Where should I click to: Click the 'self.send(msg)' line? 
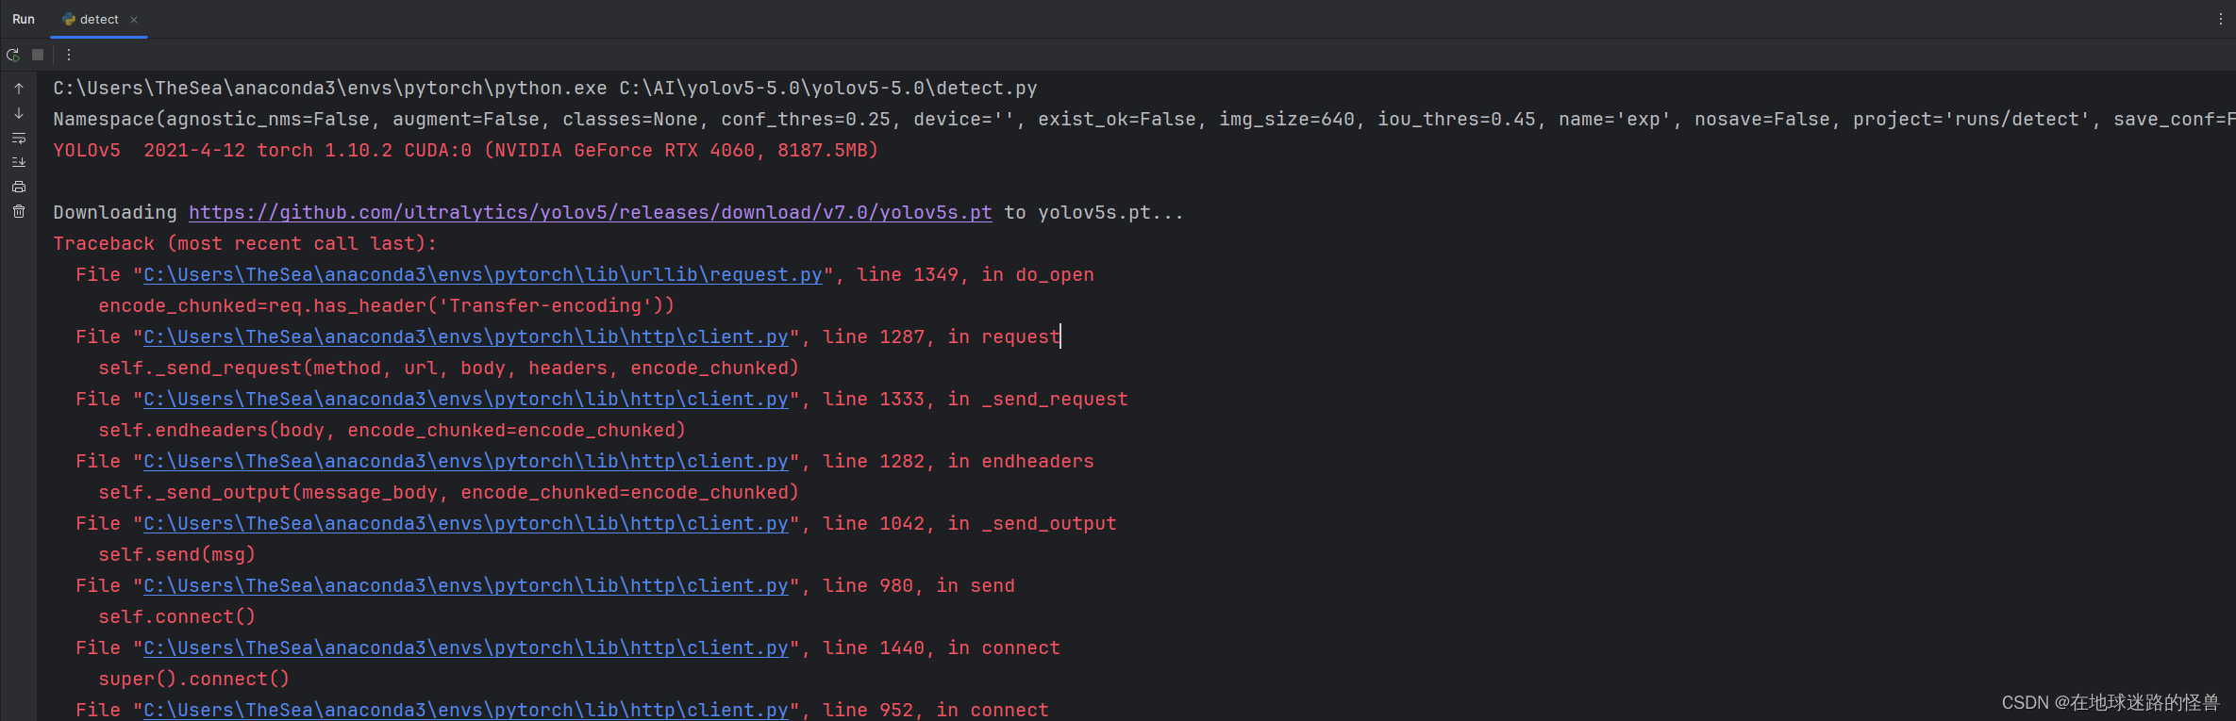(177, 555)
